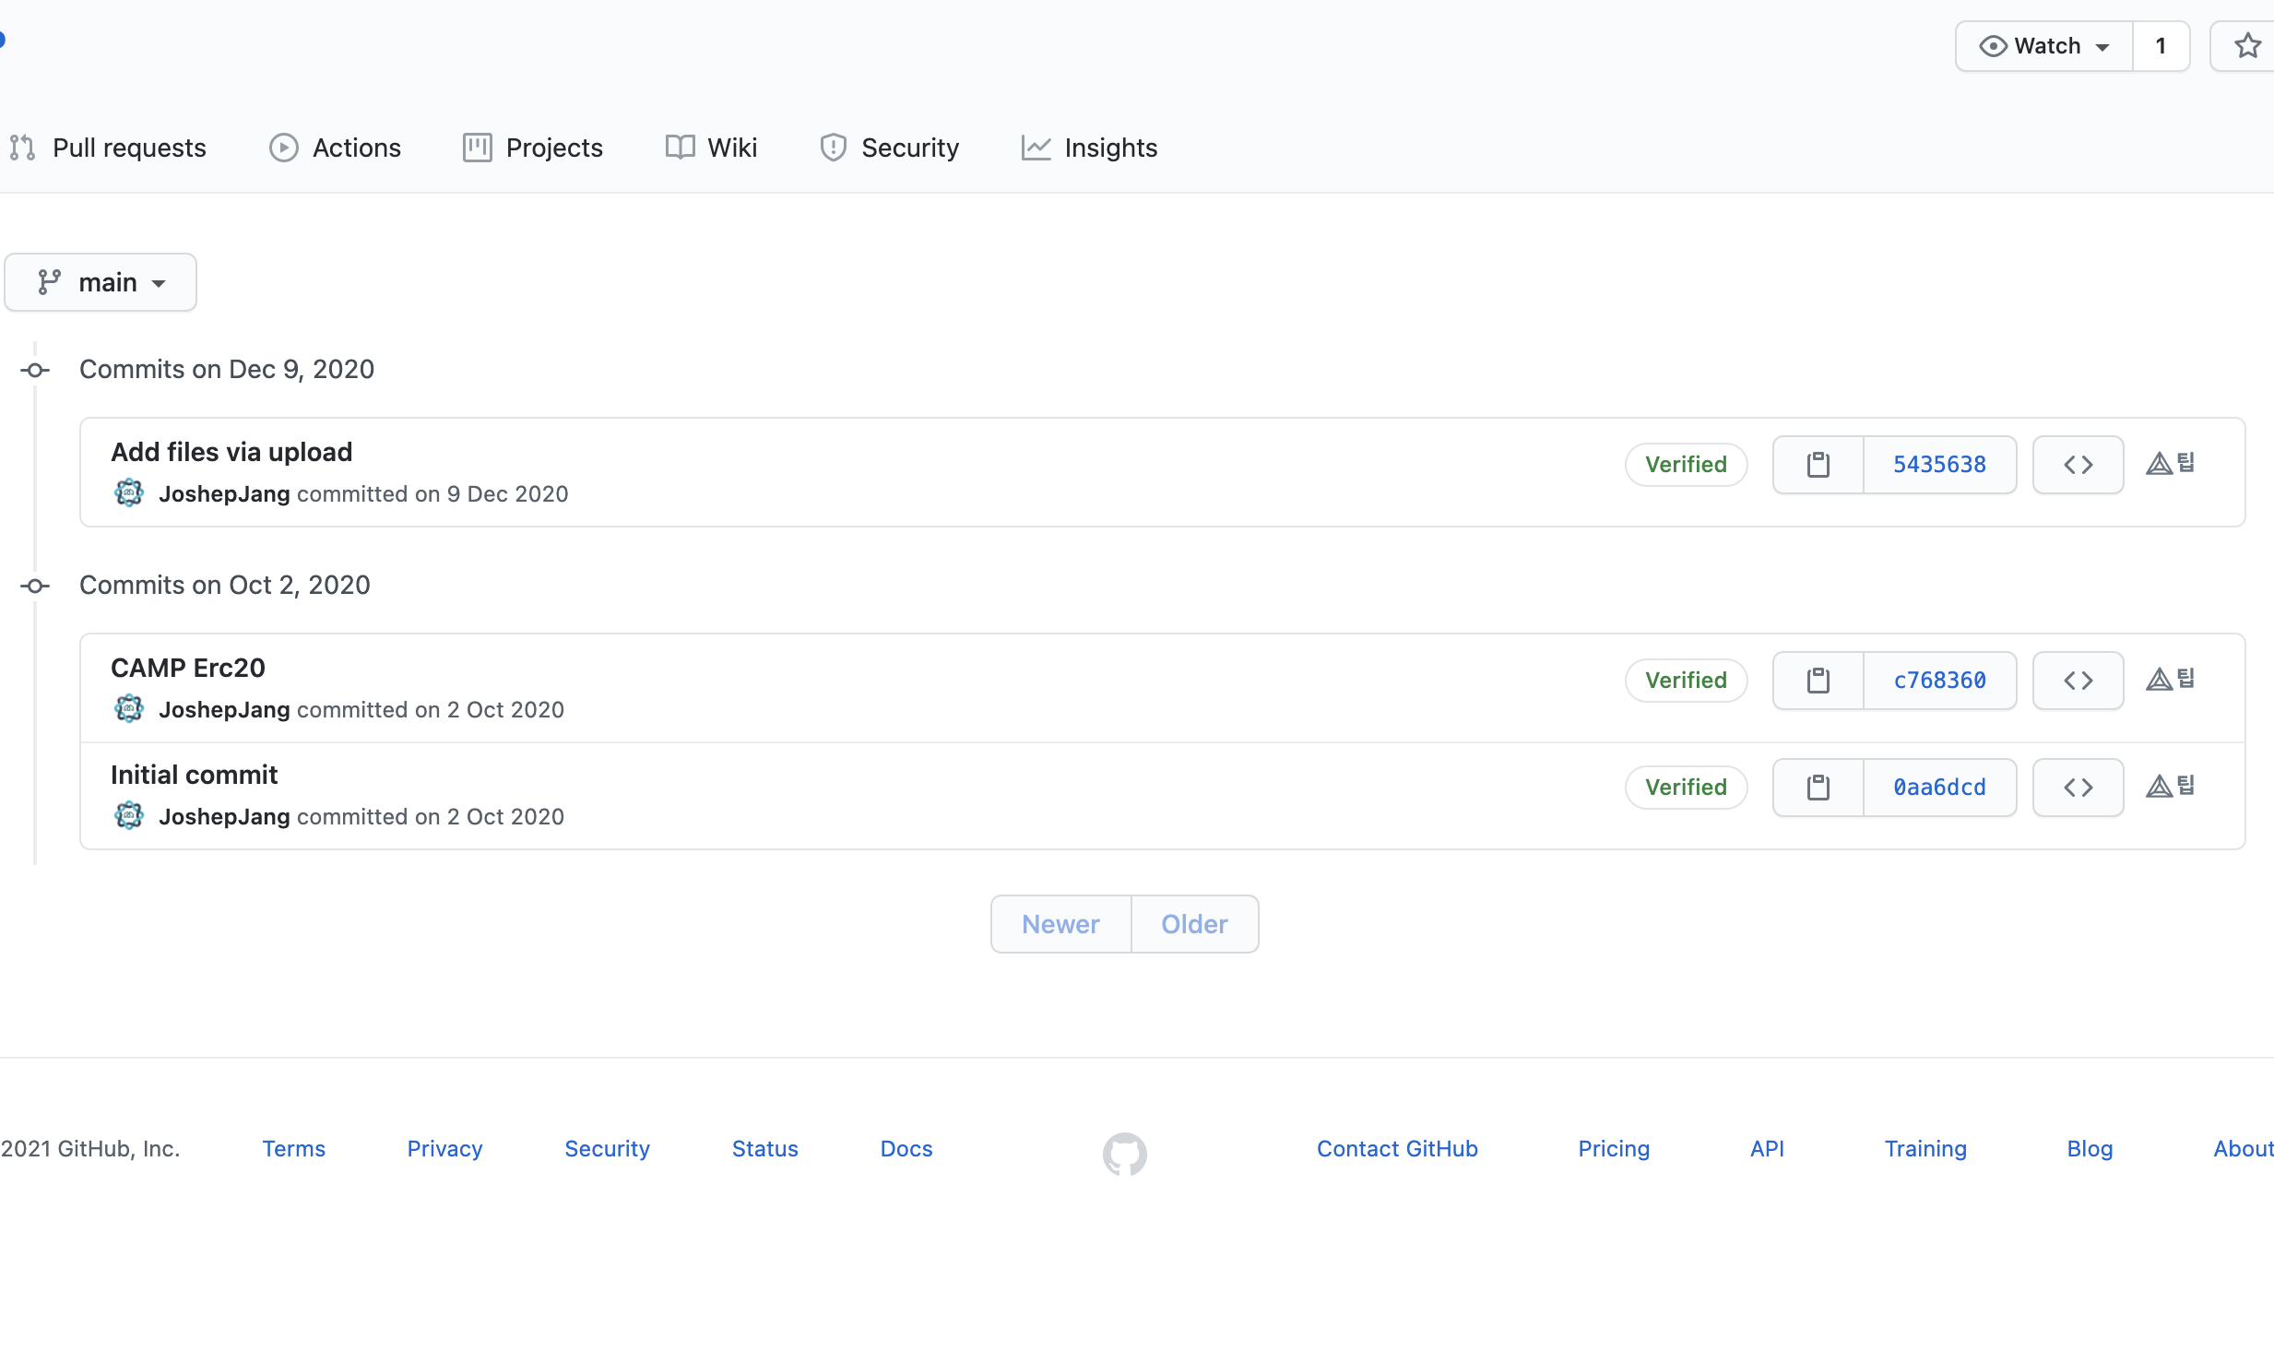
Task: Open the Add files via upload commit
Action: [x=231, y=452]
